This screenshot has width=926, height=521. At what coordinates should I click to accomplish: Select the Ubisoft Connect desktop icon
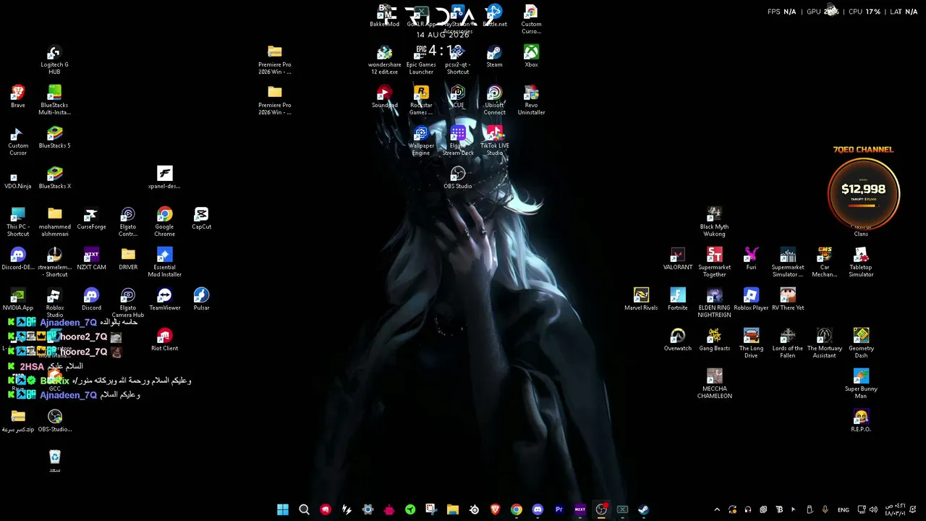(494, 101)
